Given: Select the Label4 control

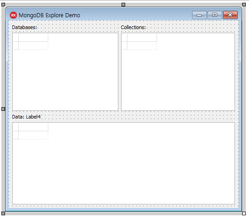Looking at the screenshot, I should tap(33, 117).
